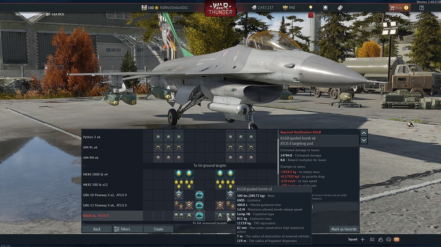Click the leftmost AIM-9L missile icon
Viewport: 441px width, 247px height.
click(x=158, y=147)
